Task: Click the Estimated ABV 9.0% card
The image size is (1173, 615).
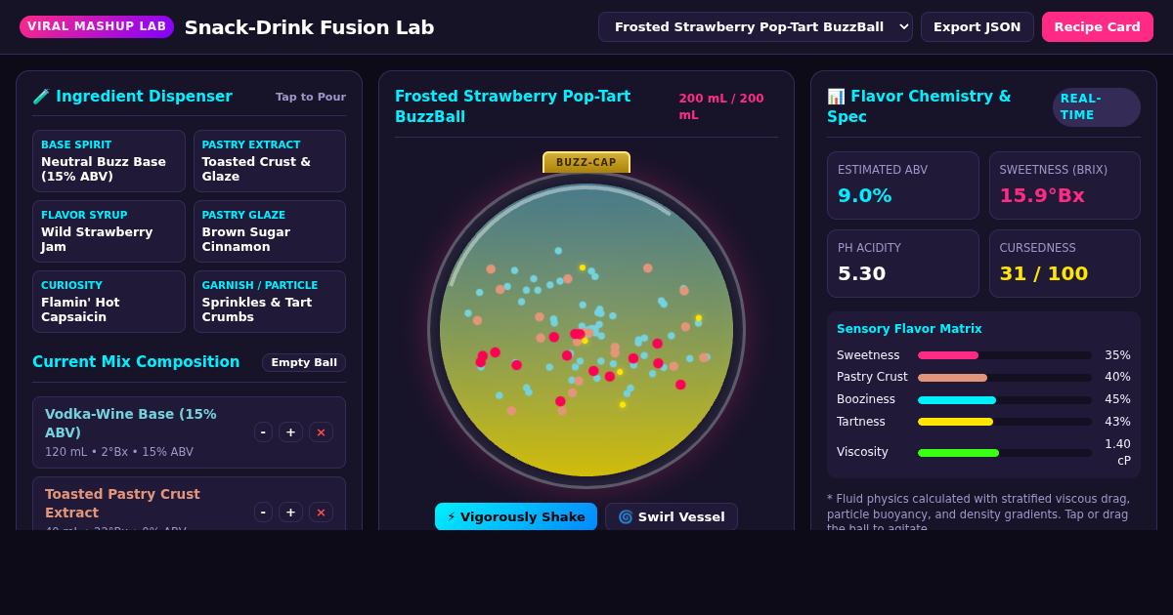Action: tap(902, 185)
